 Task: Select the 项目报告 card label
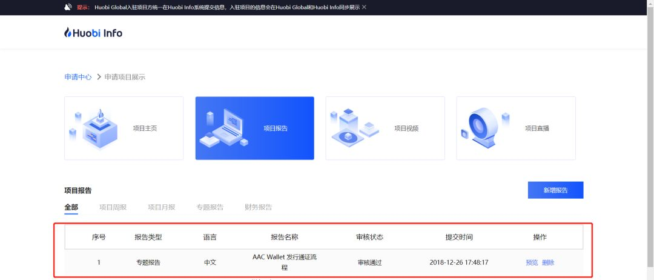point(276,128)
